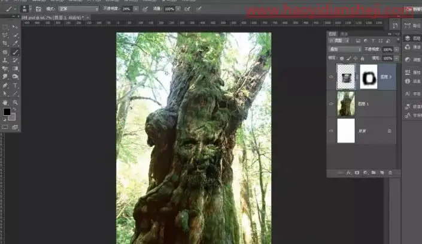Select the Hand tool
This screenshot has height=244, width=422.
coord(5,103)
